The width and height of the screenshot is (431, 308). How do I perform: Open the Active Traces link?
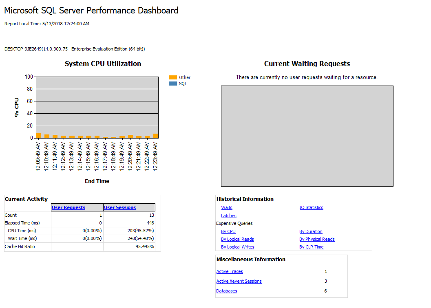pos(230,271)
